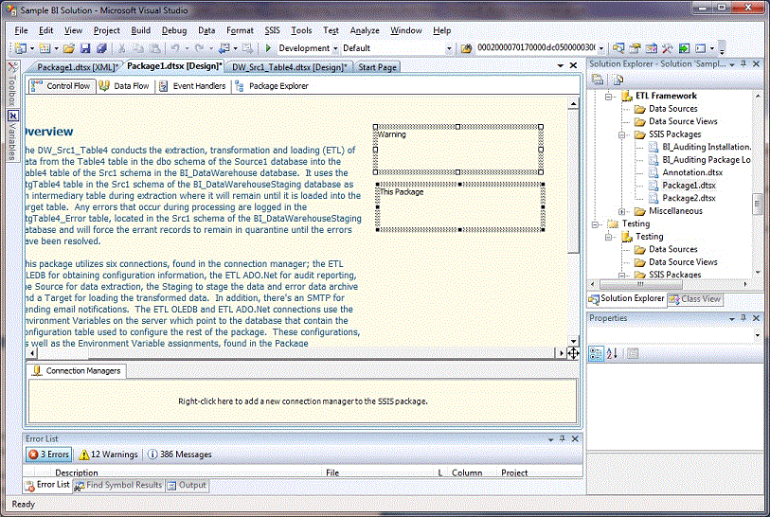Toggle the 386 Messages filter
The height and width of the screenshot is (517, 770).
(180, 455)
